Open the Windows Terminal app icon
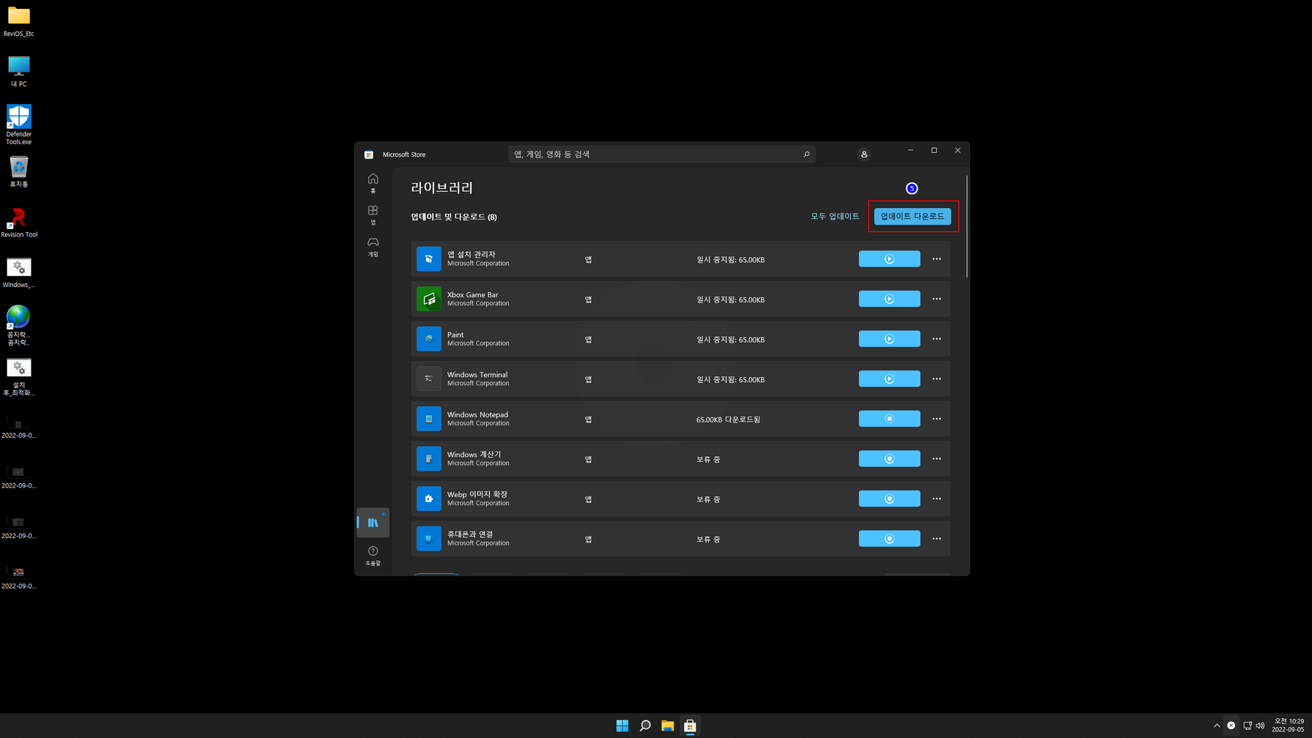This screenshot has width=1312, height=738. [x=429, y=379]
